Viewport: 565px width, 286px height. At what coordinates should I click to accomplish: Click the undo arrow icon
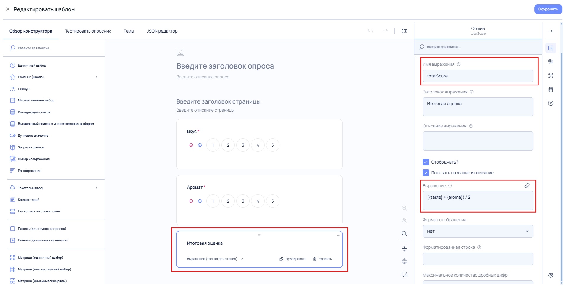coord(370,31)
